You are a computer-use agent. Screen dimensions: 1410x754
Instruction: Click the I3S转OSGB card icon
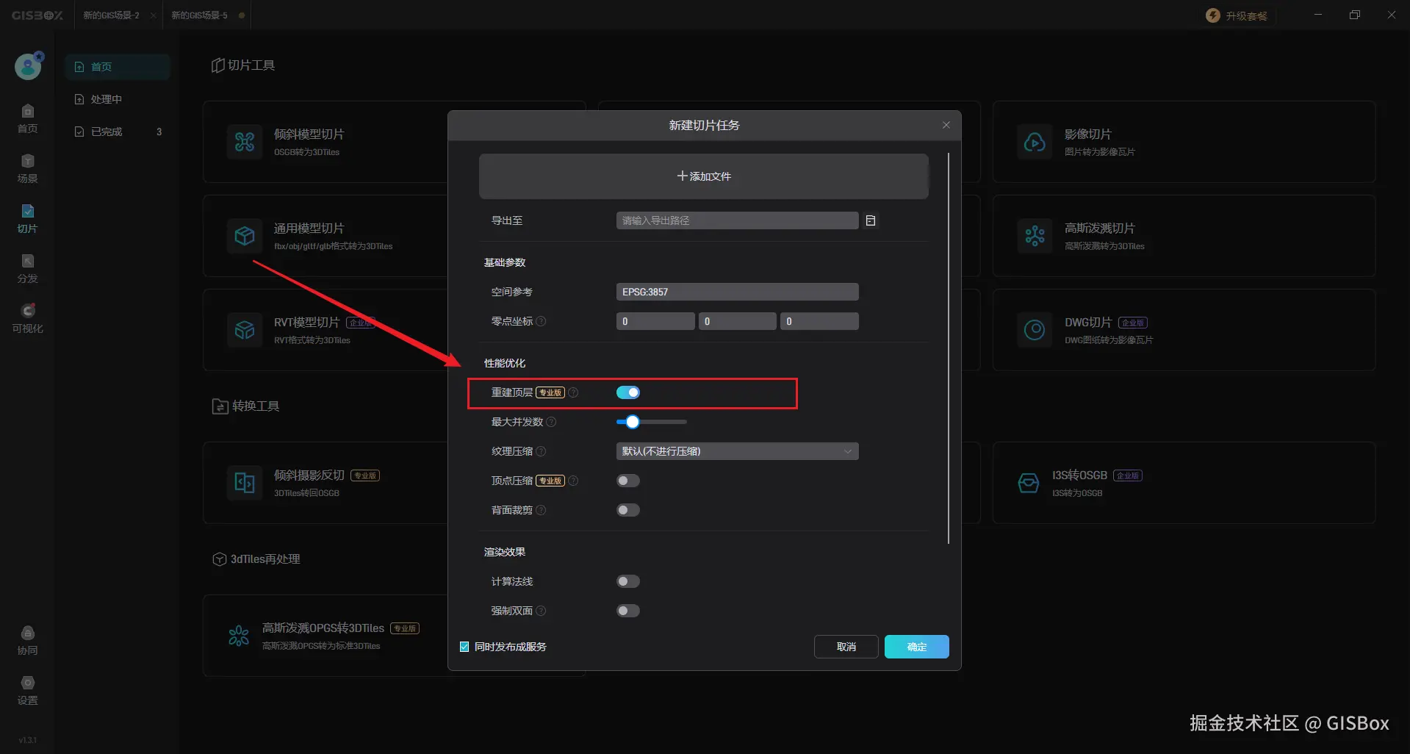point(1029,483)
